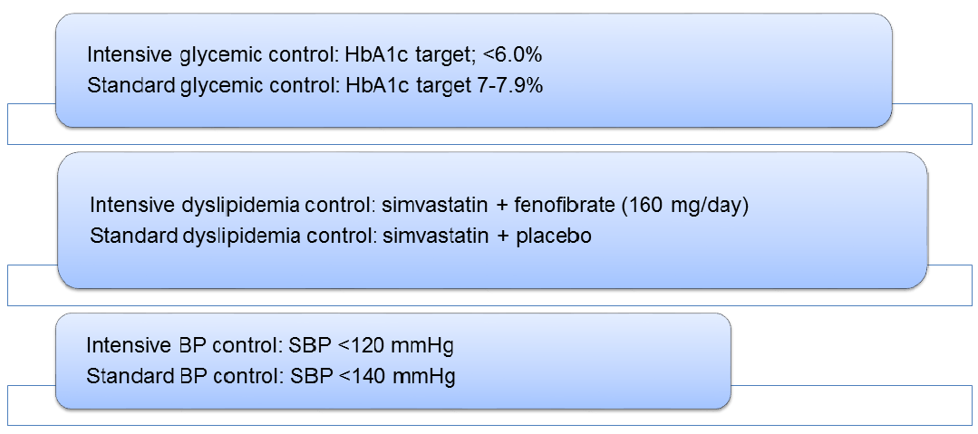This screenshot has height=434, width=978.
Task: Click the simvastatin + placebo text line
Action: [340, 236]
